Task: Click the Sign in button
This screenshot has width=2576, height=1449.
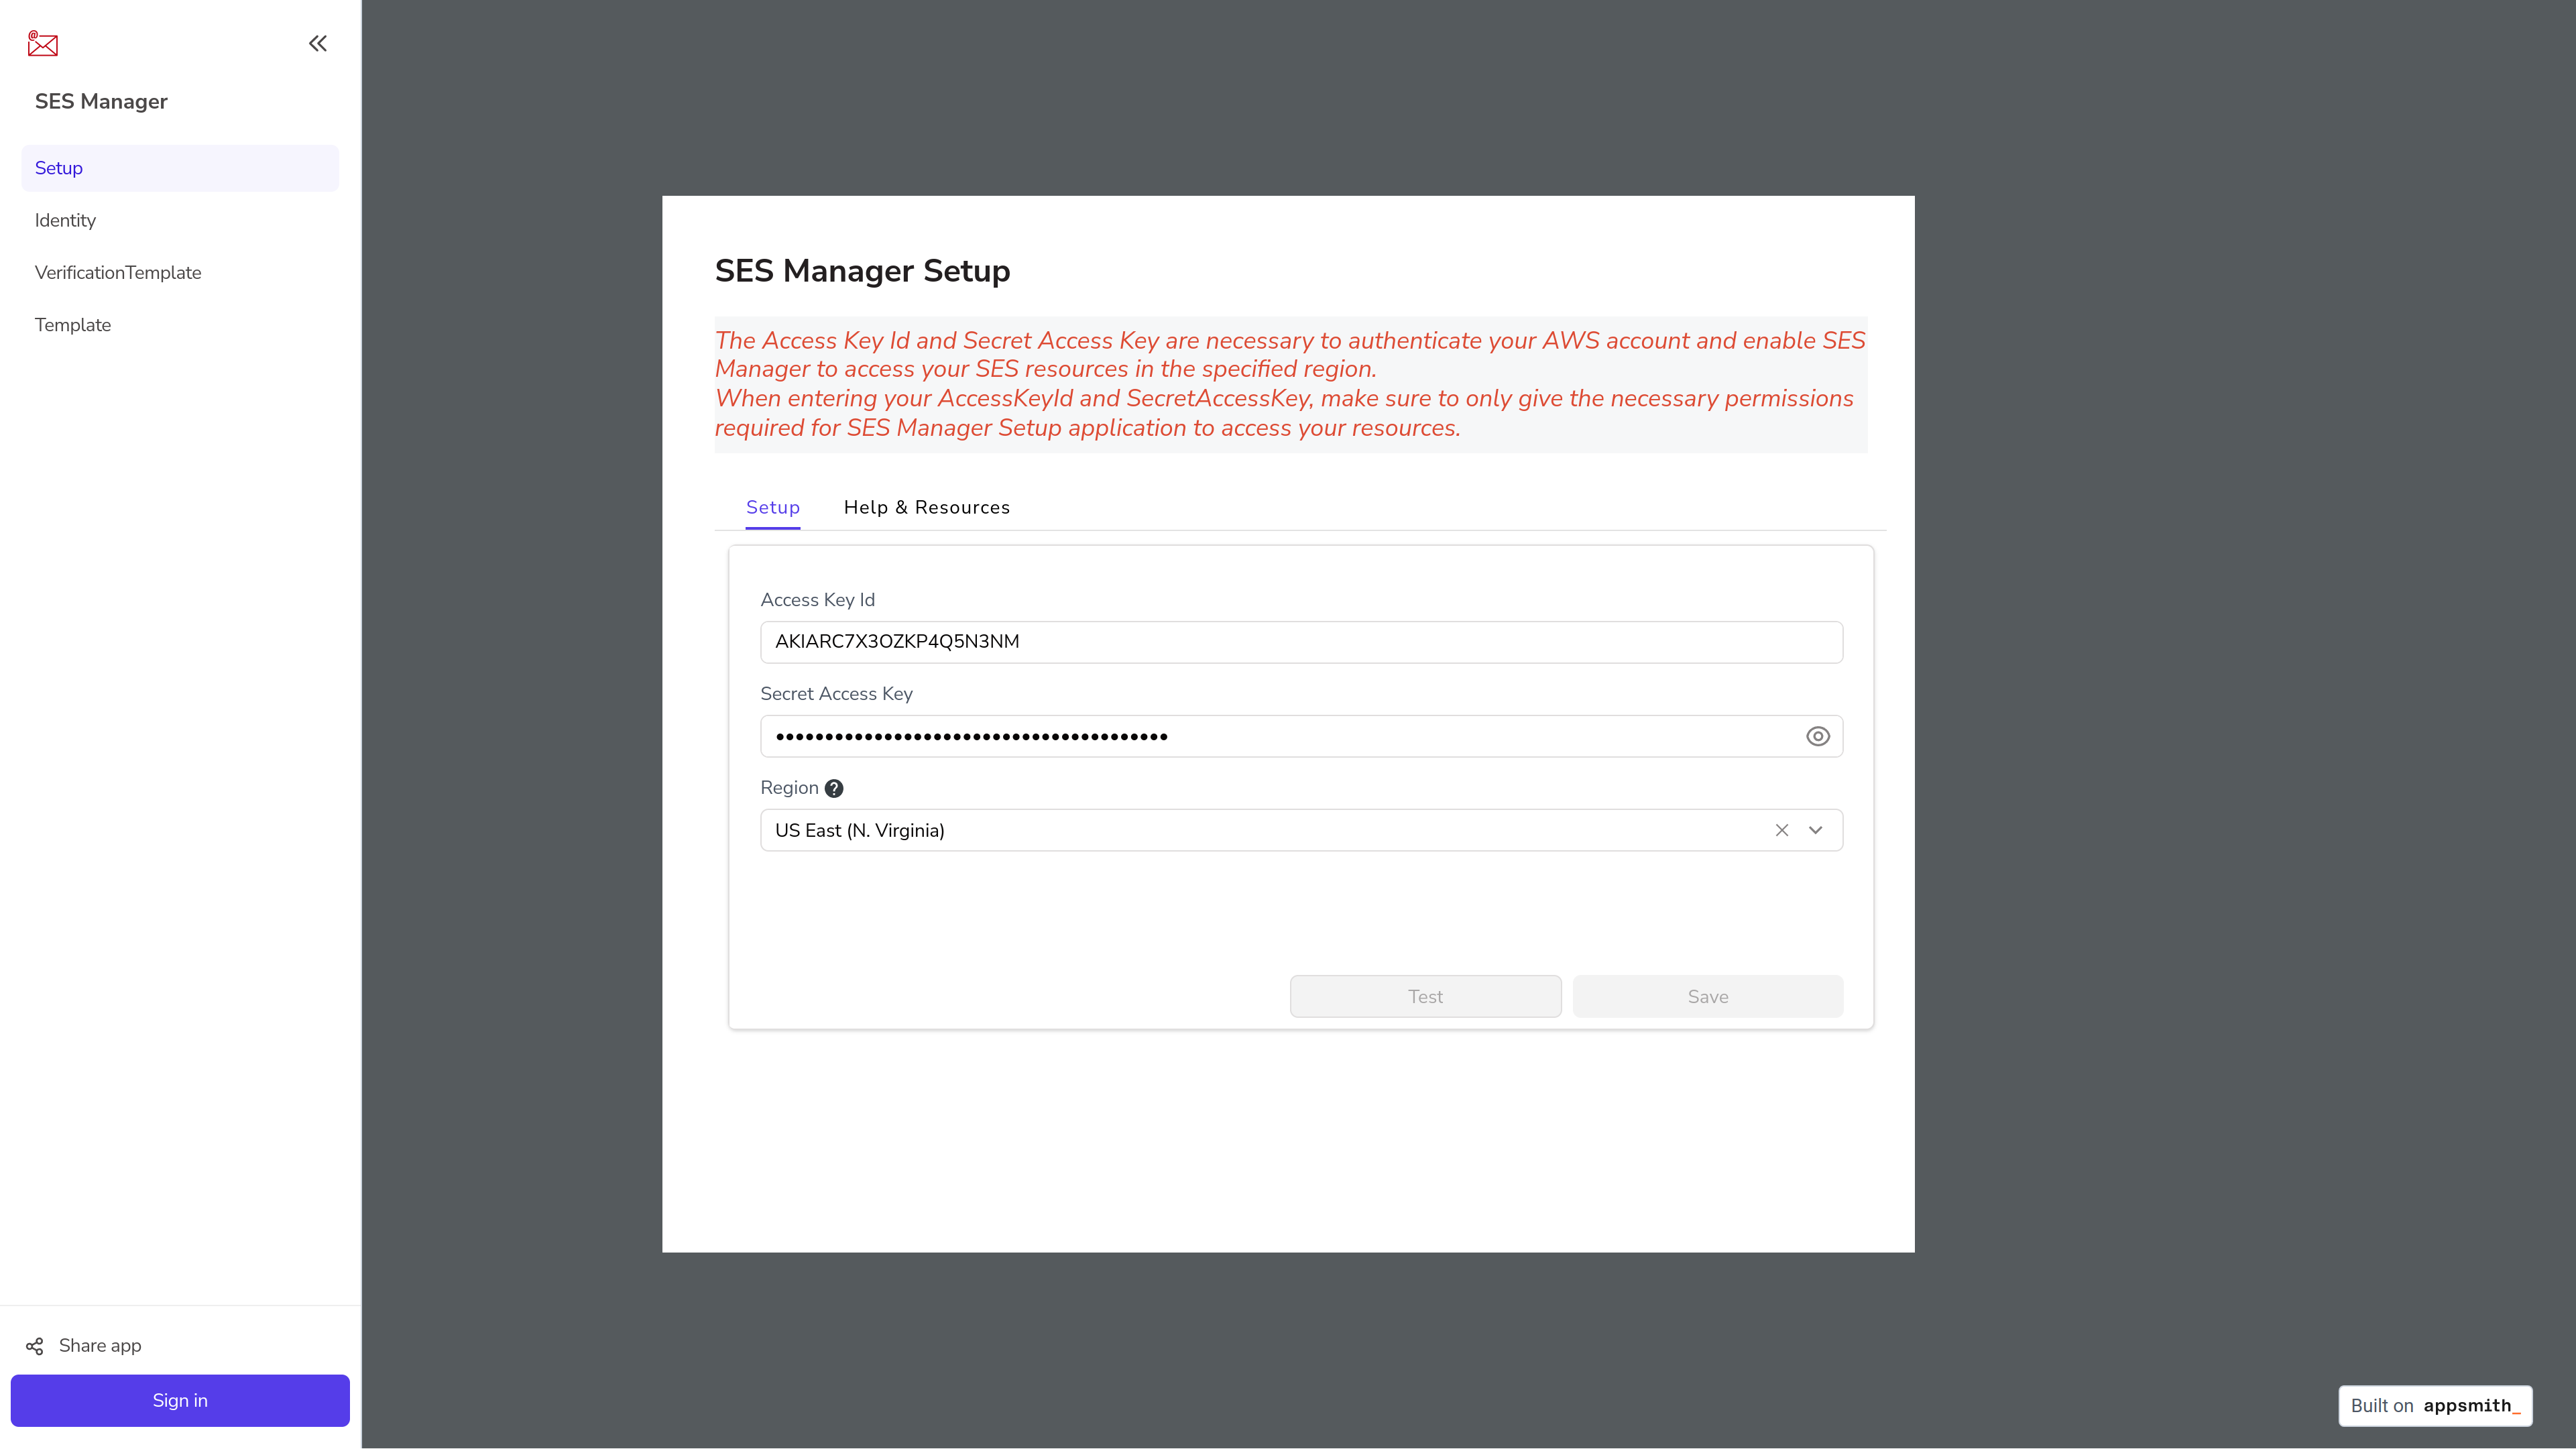Action: click(x=180, y=1400)
